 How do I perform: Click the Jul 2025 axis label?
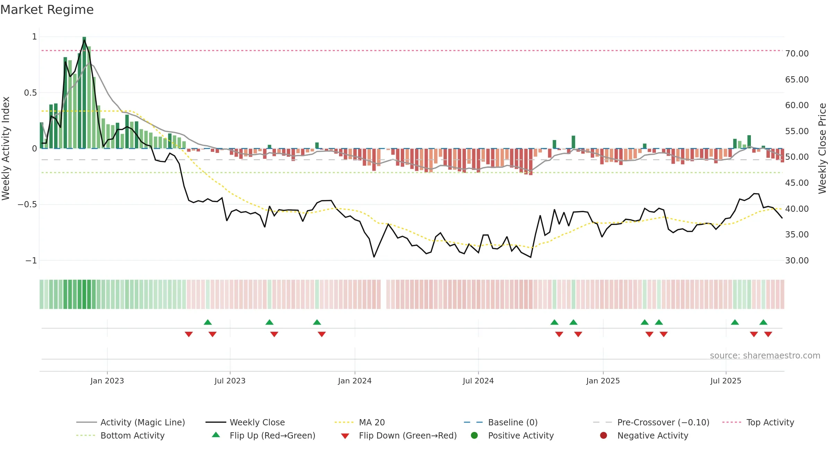pos(726,381)
